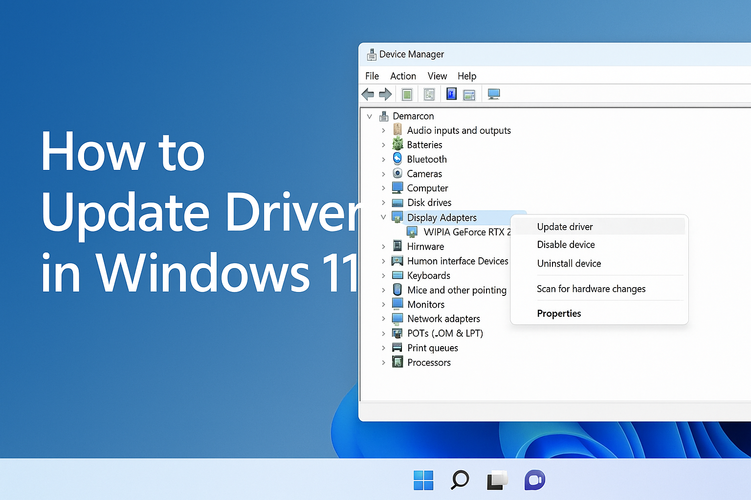
Task: Expand the Batteries node
Action: pyautogui.click(x=383, y=145)
